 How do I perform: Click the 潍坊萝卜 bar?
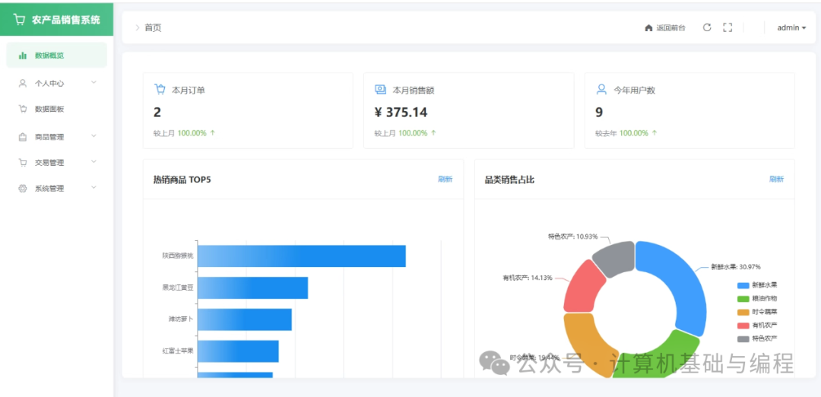245,319
